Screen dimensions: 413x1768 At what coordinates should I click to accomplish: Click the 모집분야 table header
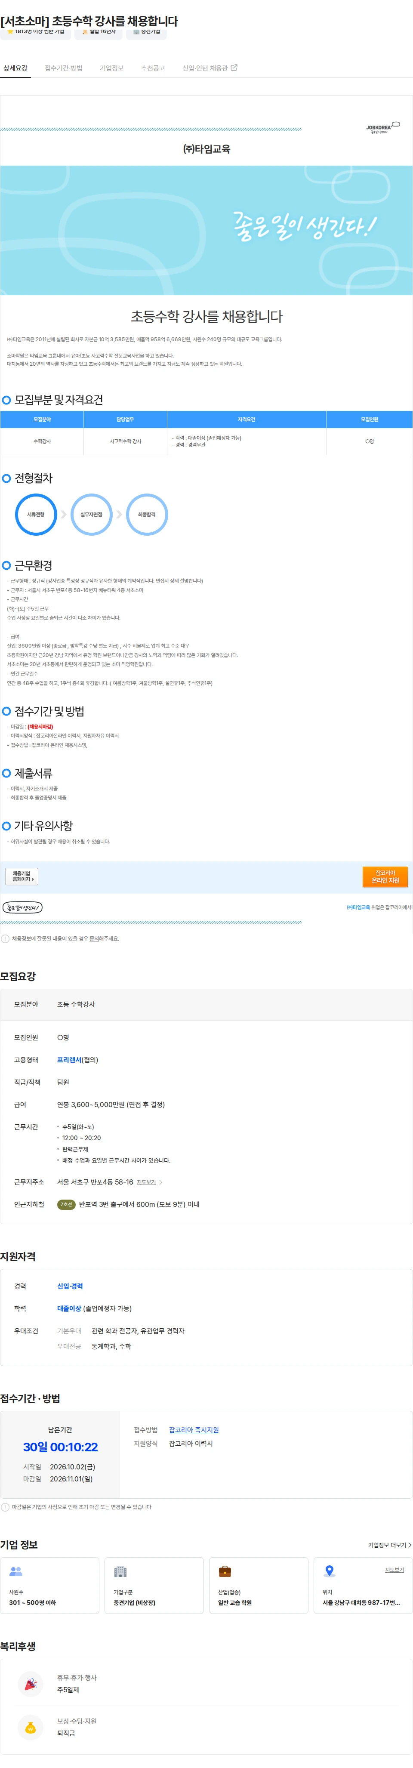pyautogui.click(x=42, y=420)
